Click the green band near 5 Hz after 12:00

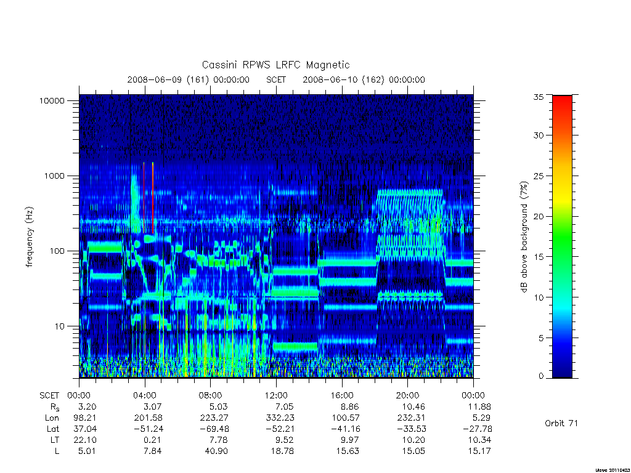(295, 346)
